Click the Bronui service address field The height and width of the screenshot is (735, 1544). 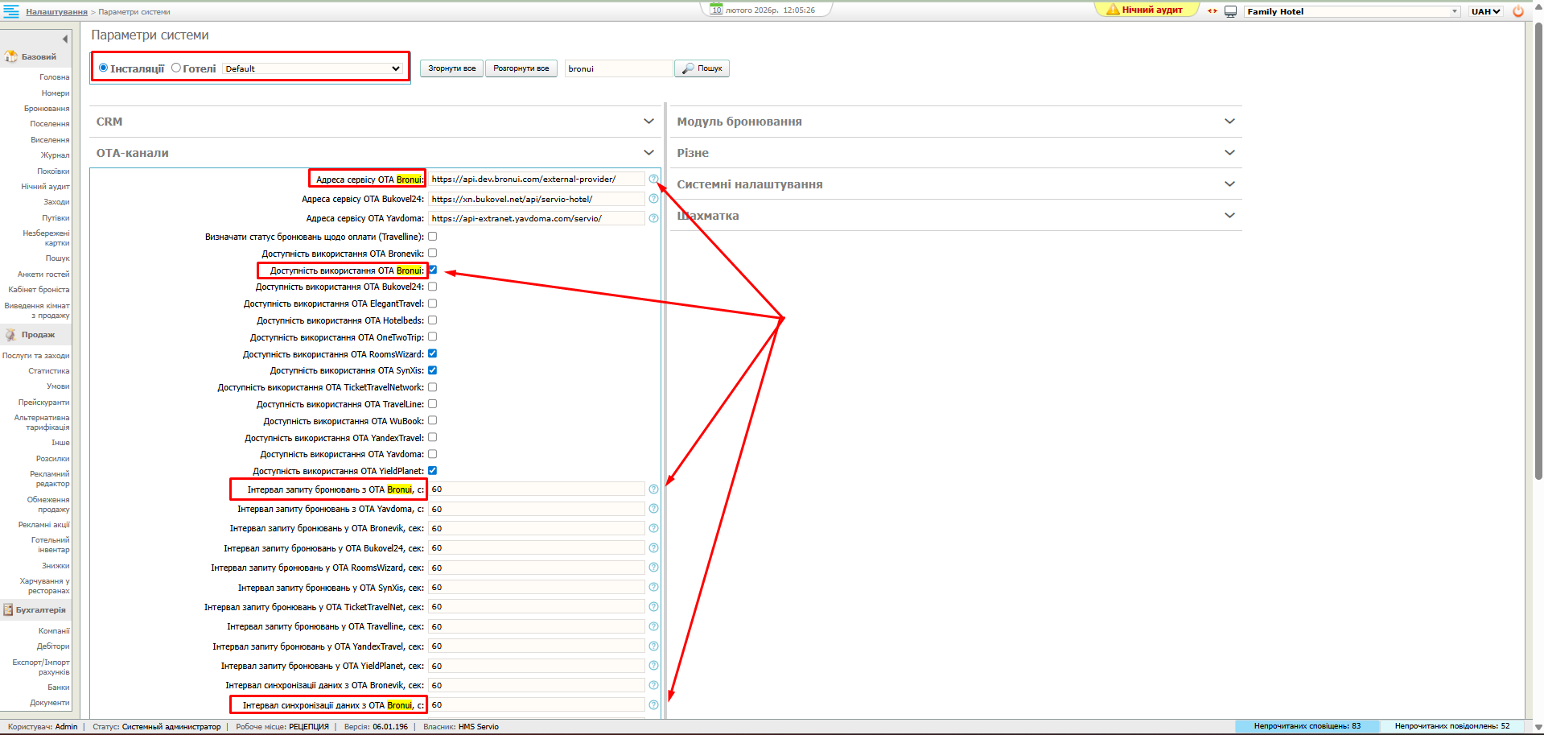point(536,179)
